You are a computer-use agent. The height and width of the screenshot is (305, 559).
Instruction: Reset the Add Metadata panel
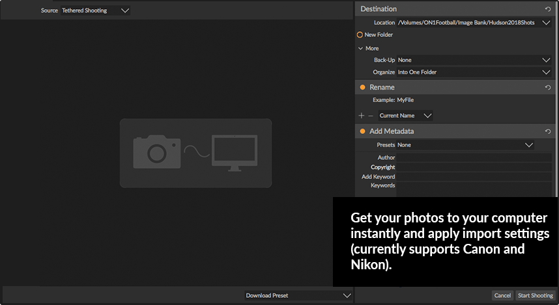(x=547, y=131)
